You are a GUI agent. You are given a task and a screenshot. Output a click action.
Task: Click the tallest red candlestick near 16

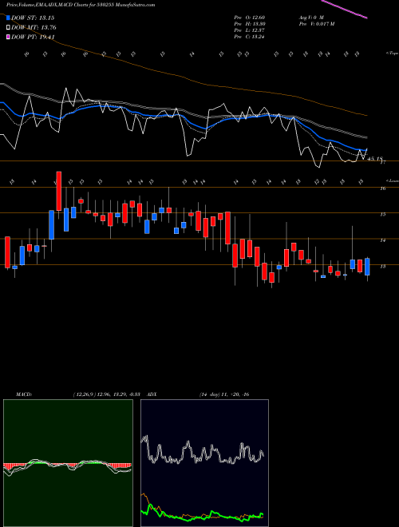point(59,191)
